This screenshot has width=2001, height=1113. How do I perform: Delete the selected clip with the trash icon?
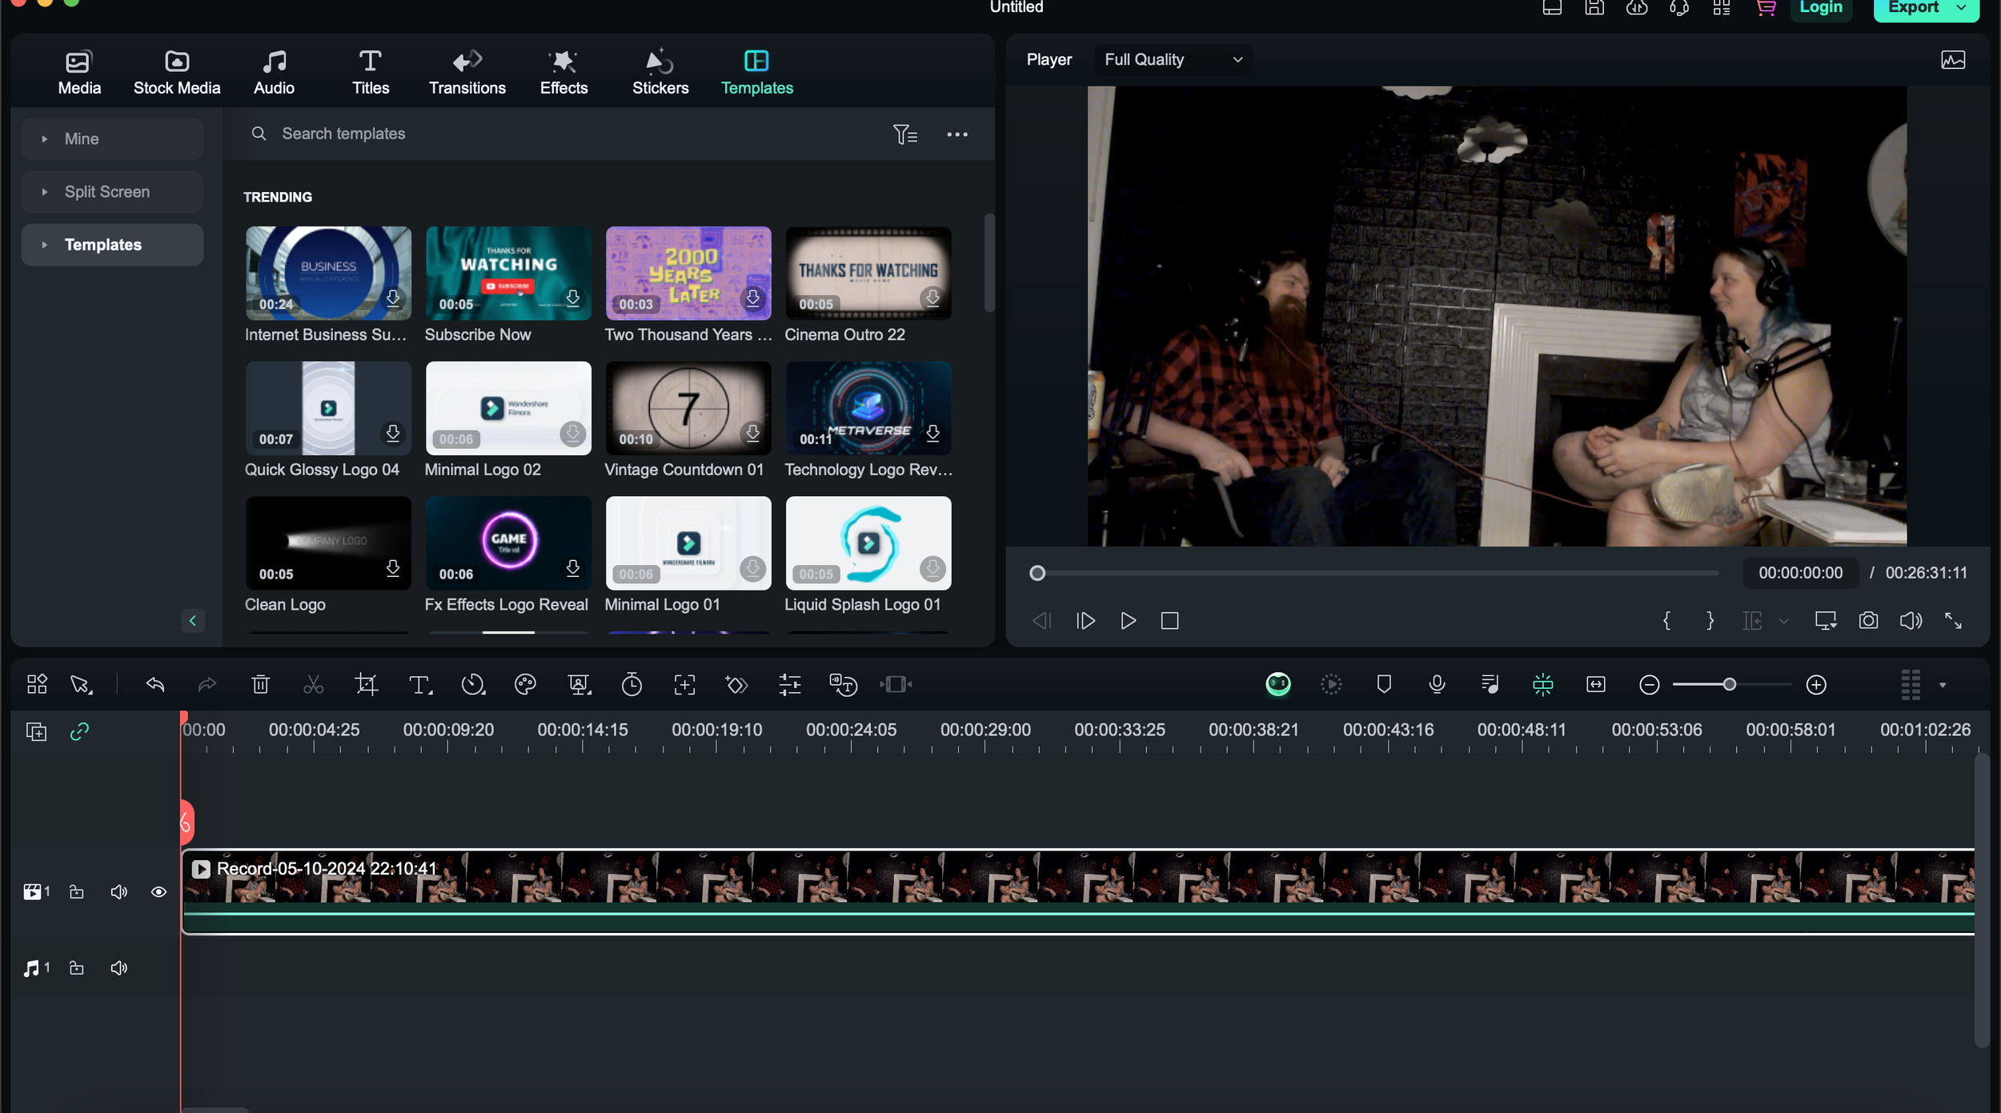(260, 685)
